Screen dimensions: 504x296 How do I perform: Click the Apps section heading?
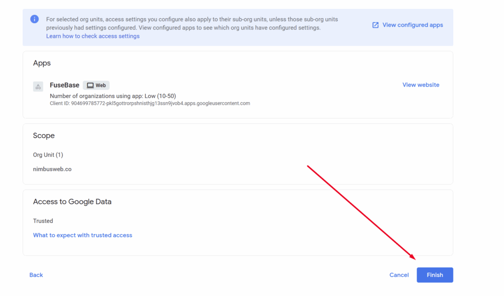tap(42, 63)
